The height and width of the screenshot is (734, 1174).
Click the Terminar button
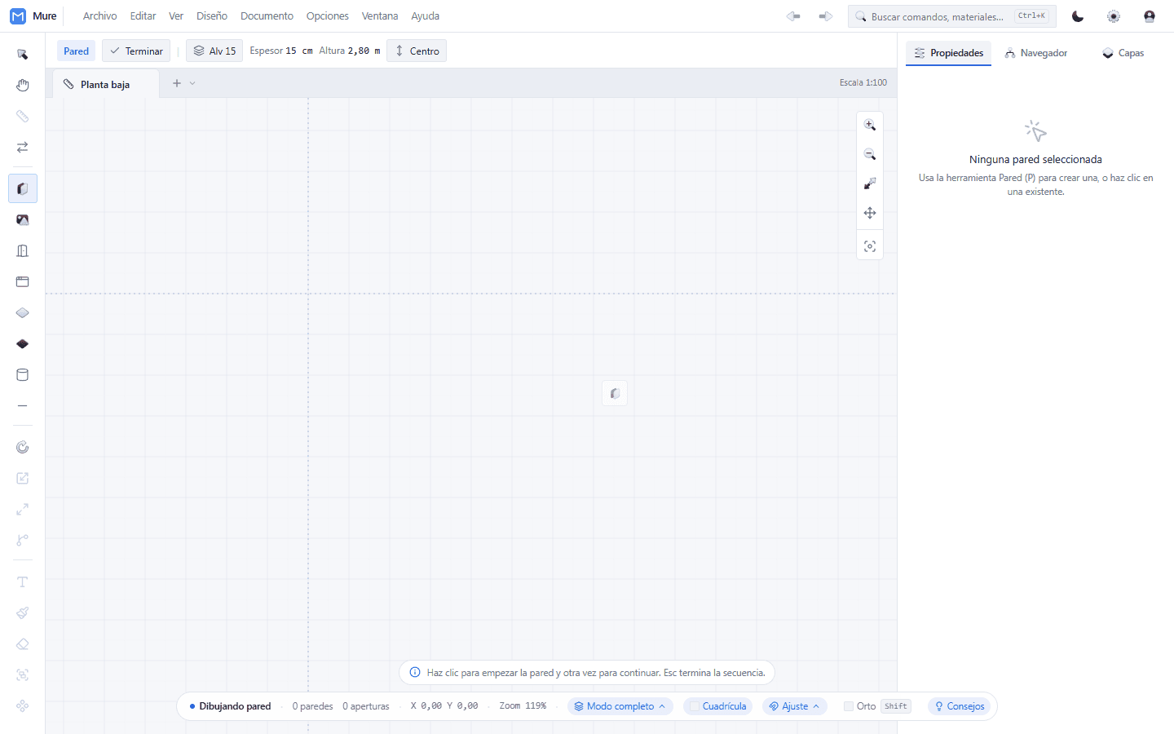(x=136, y=51)
